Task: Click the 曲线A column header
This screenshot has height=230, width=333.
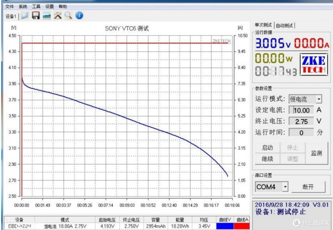Action: (x=241, y=220)
